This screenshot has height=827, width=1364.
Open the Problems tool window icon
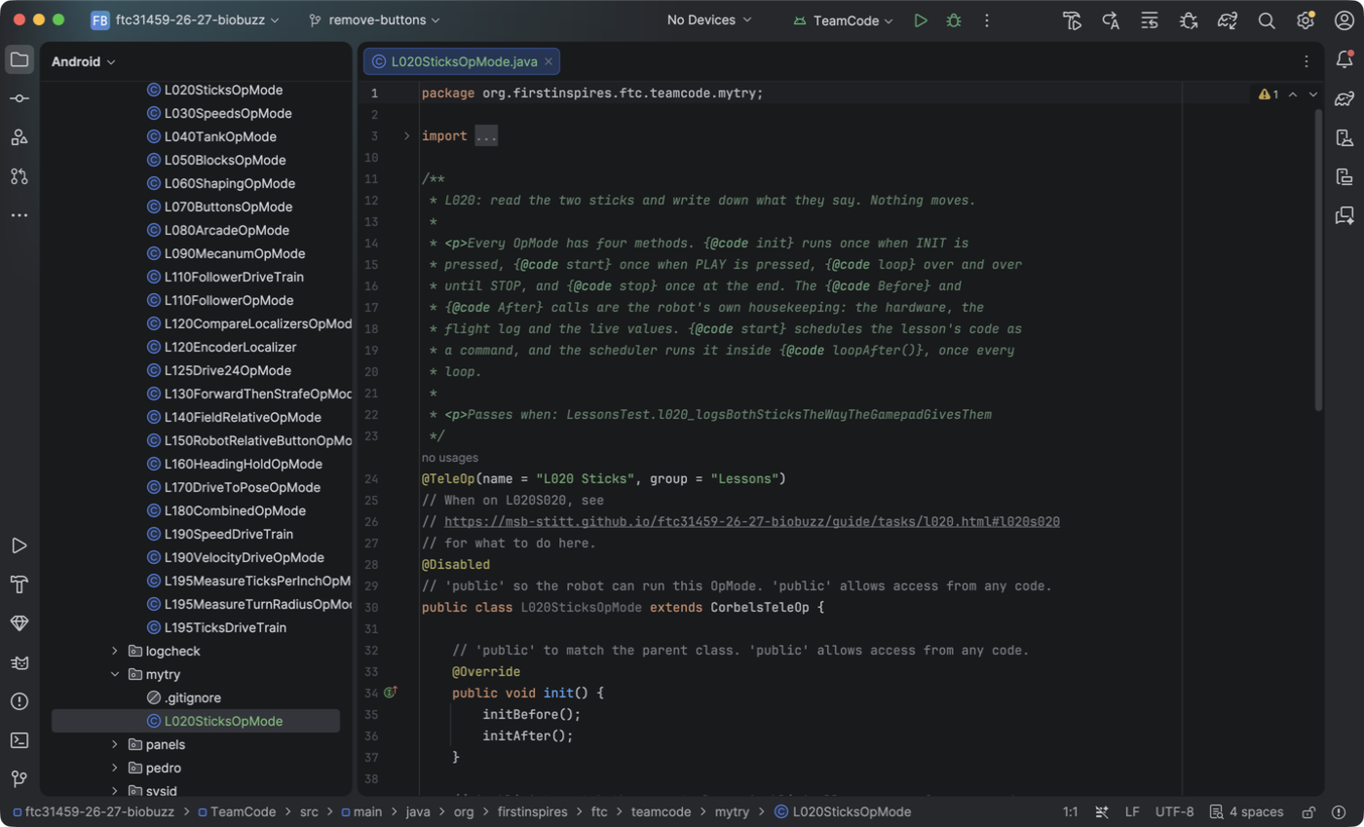point(19,701)
